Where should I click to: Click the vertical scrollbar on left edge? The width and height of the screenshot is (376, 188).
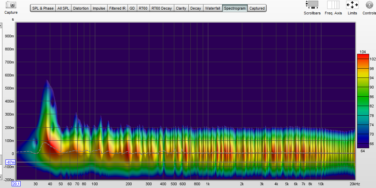point(1,103)
